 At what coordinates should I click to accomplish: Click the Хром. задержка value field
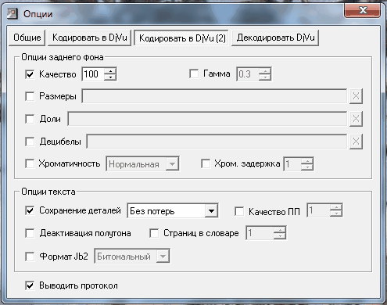point(292,164)
